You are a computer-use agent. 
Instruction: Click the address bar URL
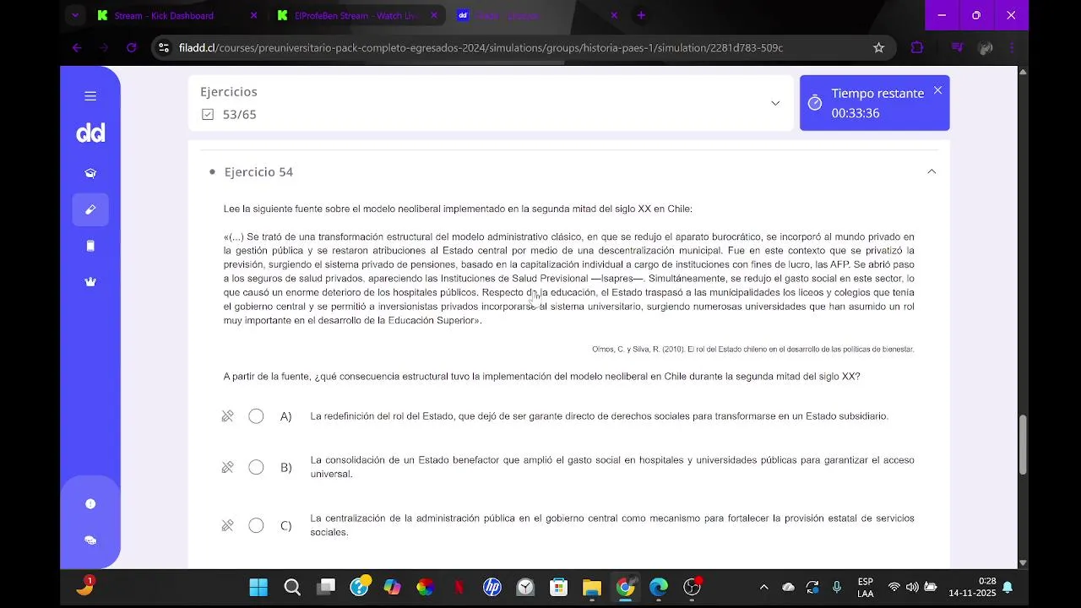pyautogui.click(x=481, y=48)
